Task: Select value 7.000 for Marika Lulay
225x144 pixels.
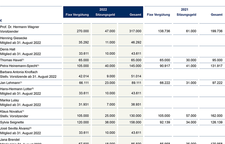Action: pyautogui.click(x=111, y=105)
